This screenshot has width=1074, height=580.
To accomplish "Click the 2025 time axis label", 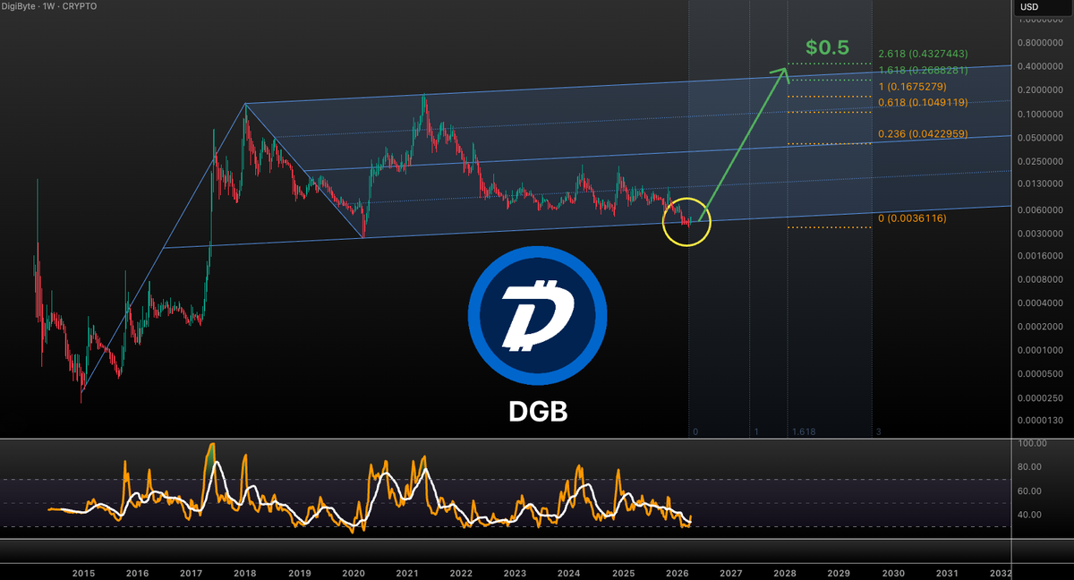I will coord(623,572).
